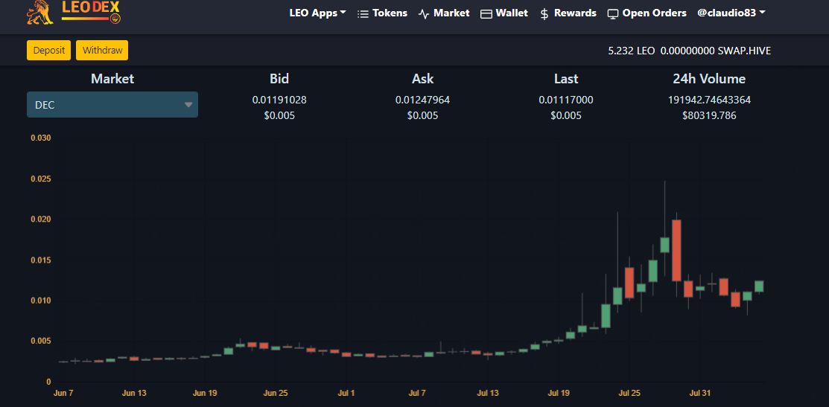Click the monitor icon beside Open Orders
Screen dimensions: 829x407
tap(613, 14)
